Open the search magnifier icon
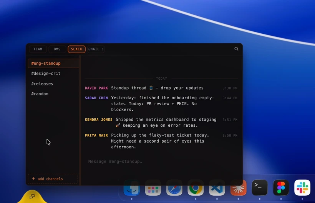Image resolution: width=315 pixels, height=203 pixels. coord(236,49)
